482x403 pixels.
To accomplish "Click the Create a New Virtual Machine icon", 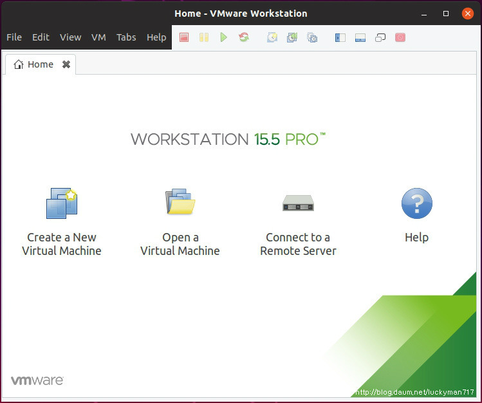I will click(62, 203).
